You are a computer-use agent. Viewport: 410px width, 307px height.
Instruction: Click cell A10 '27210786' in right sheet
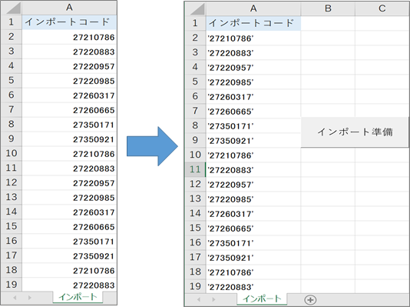pos(253,155)
